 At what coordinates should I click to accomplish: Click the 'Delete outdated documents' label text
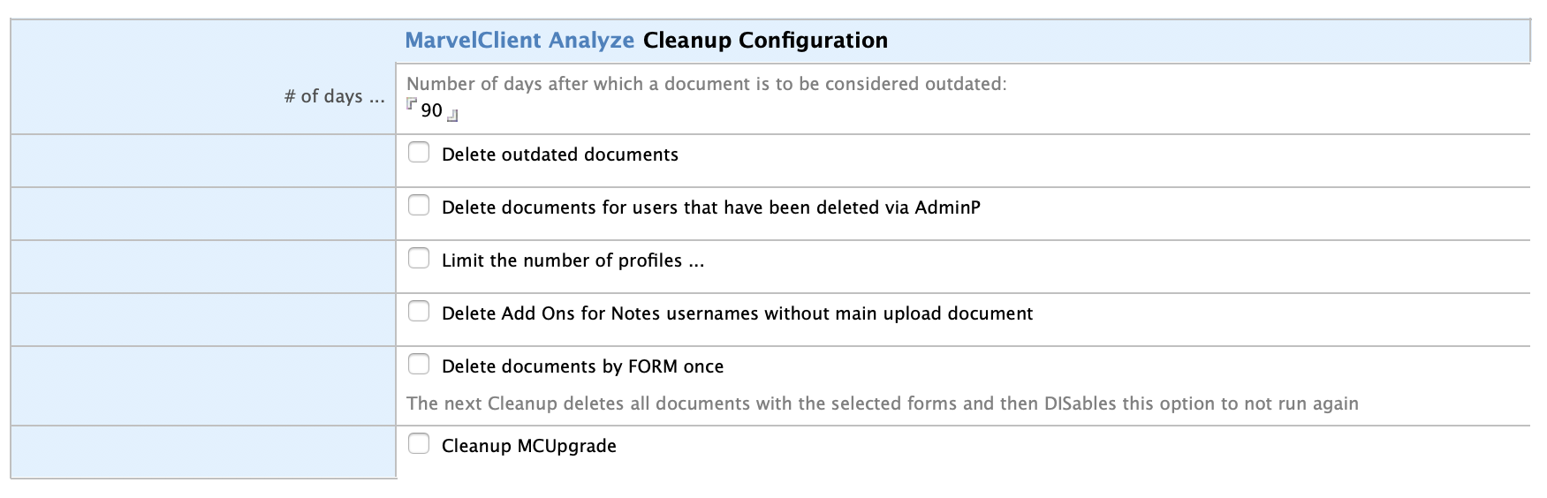559,155
